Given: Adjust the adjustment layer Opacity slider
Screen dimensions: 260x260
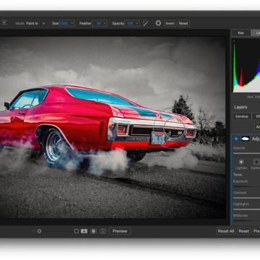Looking at the screenshot, I should click(246, 153).
